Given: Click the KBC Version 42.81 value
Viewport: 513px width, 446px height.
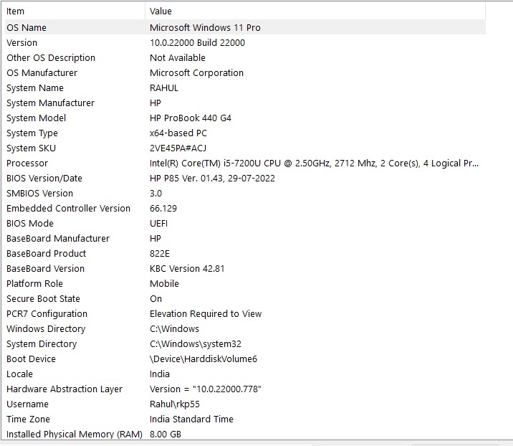Looking at the screenshot, I should (187, 268).
